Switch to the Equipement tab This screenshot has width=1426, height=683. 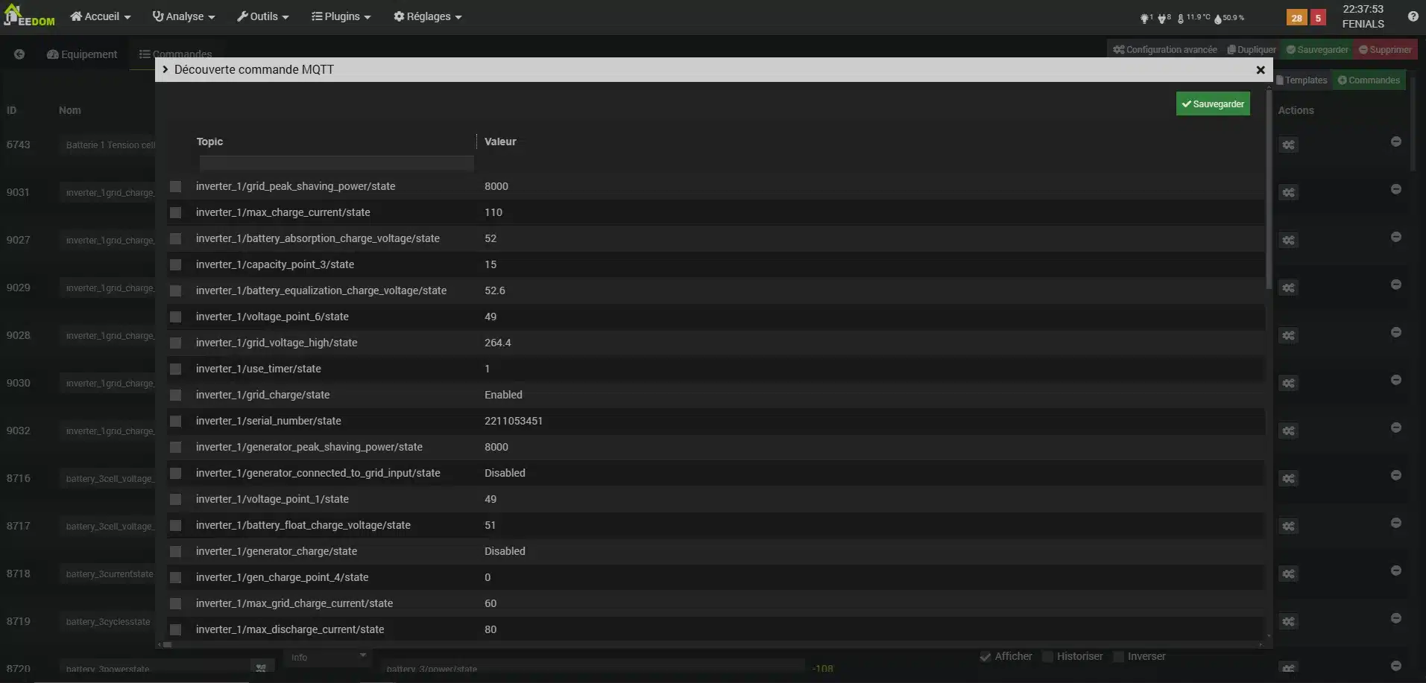(82, 54)
